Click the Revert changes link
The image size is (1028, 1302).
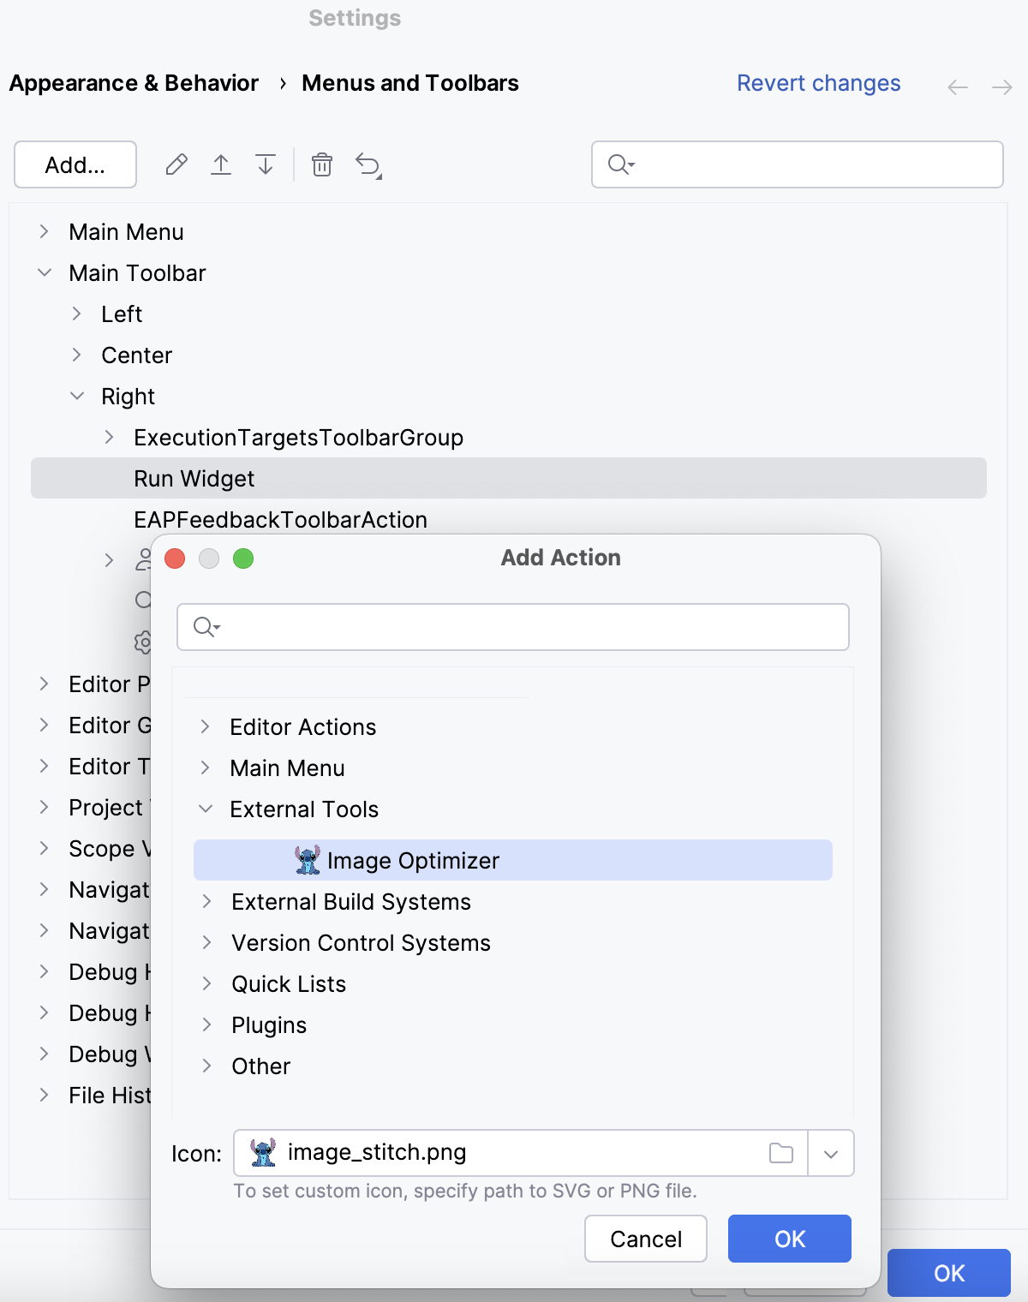click(817, 82)
